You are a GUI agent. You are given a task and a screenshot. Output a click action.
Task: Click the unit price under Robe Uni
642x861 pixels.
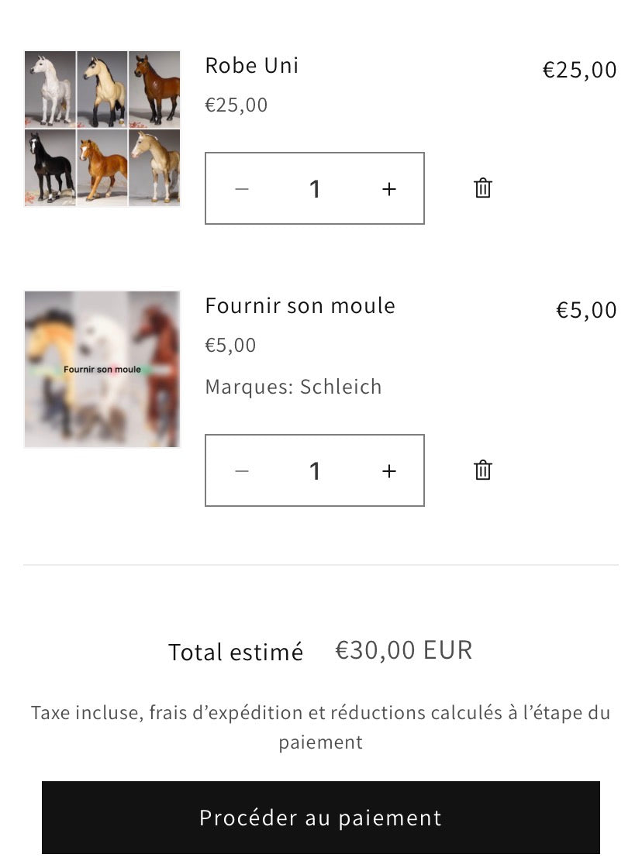pyautogui.click(x=236, y=105)
